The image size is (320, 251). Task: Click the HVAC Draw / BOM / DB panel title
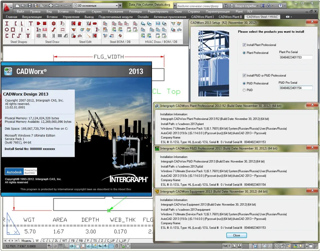point(161,42)
